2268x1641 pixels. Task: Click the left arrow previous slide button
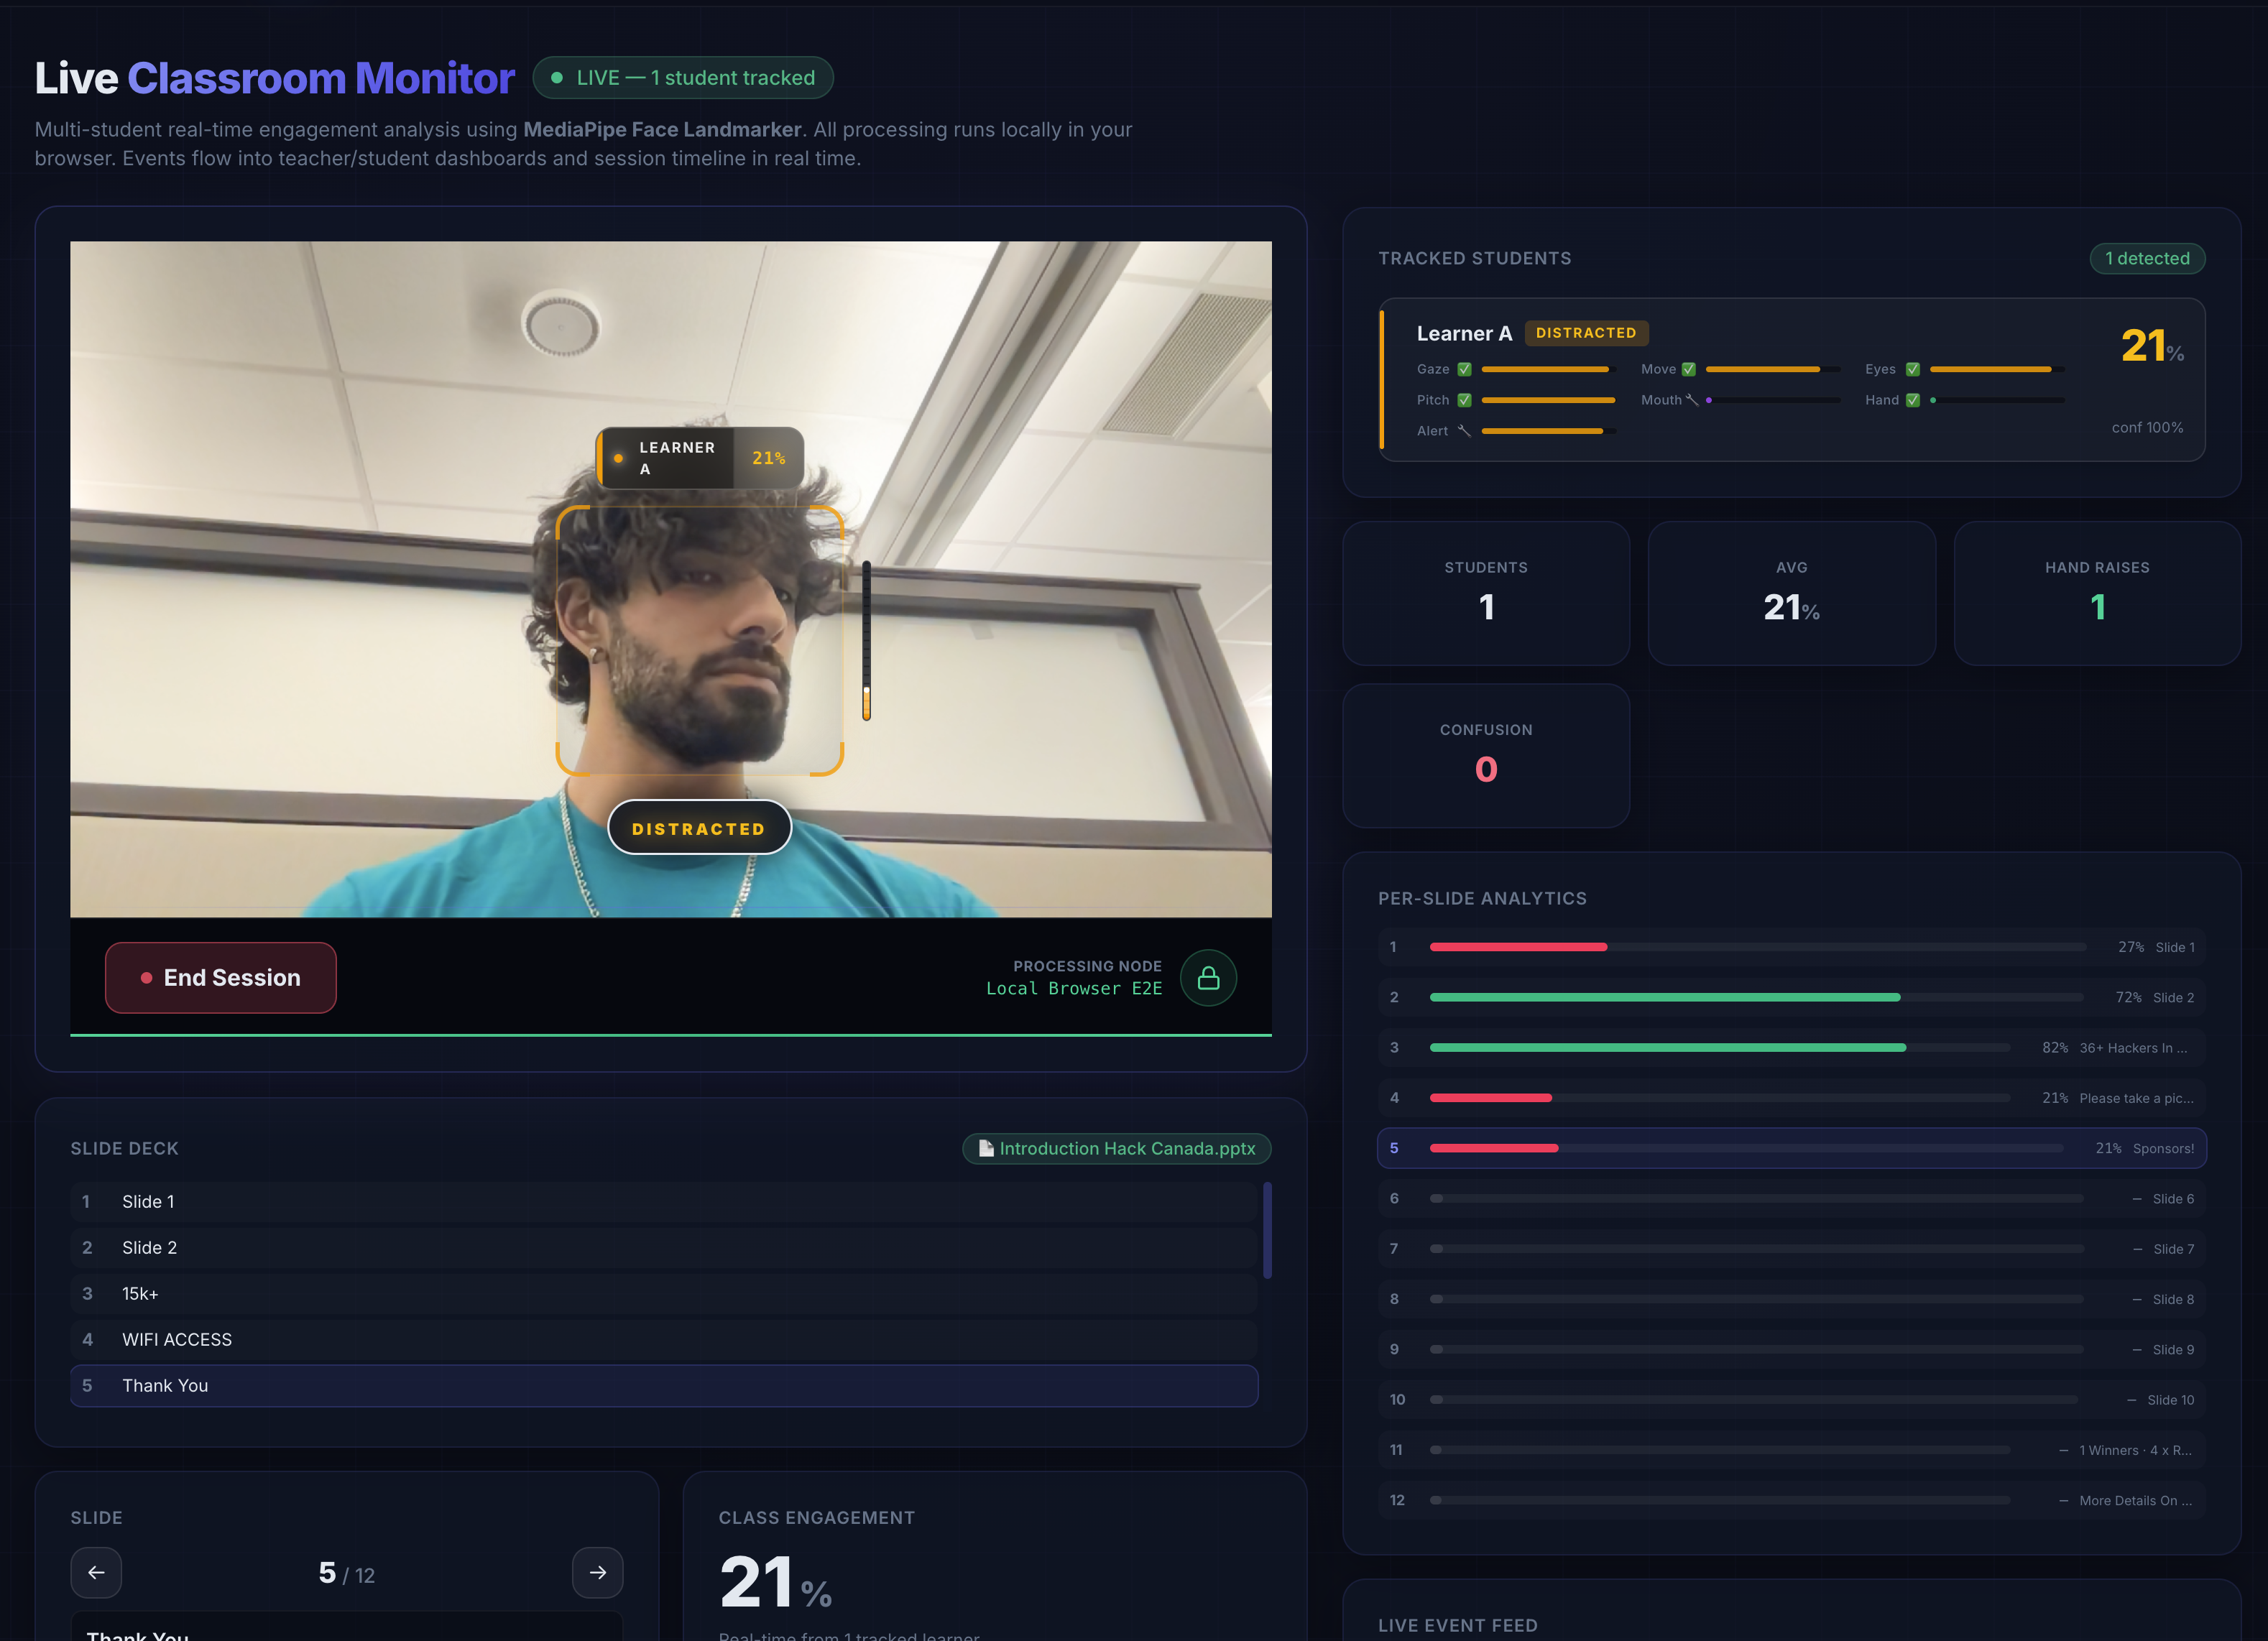pos(96,1573)
